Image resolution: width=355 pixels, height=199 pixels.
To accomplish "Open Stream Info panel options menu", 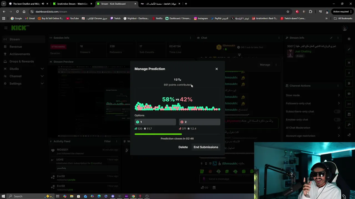I will coord(338,38).
